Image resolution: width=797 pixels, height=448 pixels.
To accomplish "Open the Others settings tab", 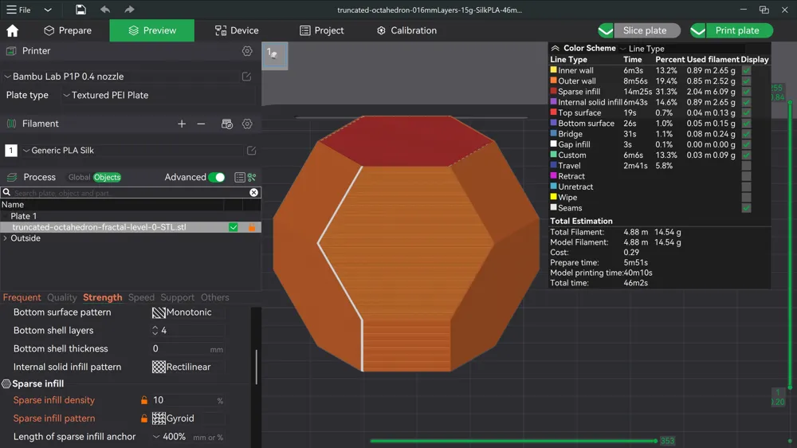I will point(215,297).
